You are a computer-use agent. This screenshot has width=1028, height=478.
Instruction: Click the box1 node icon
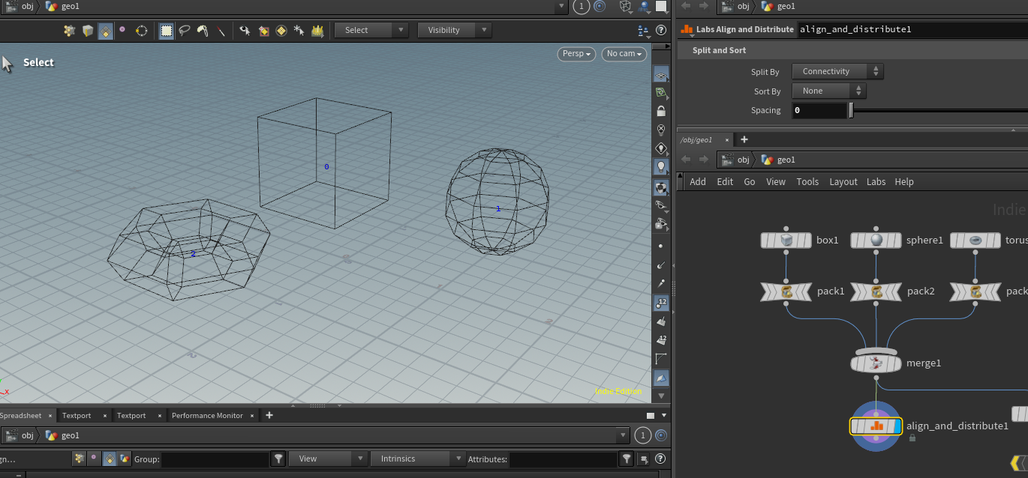(x=786, y=240)
